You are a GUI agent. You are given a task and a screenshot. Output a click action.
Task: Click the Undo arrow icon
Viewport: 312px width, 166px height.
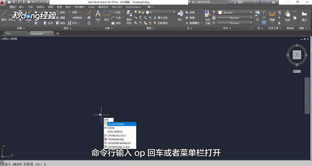point(34,2)
